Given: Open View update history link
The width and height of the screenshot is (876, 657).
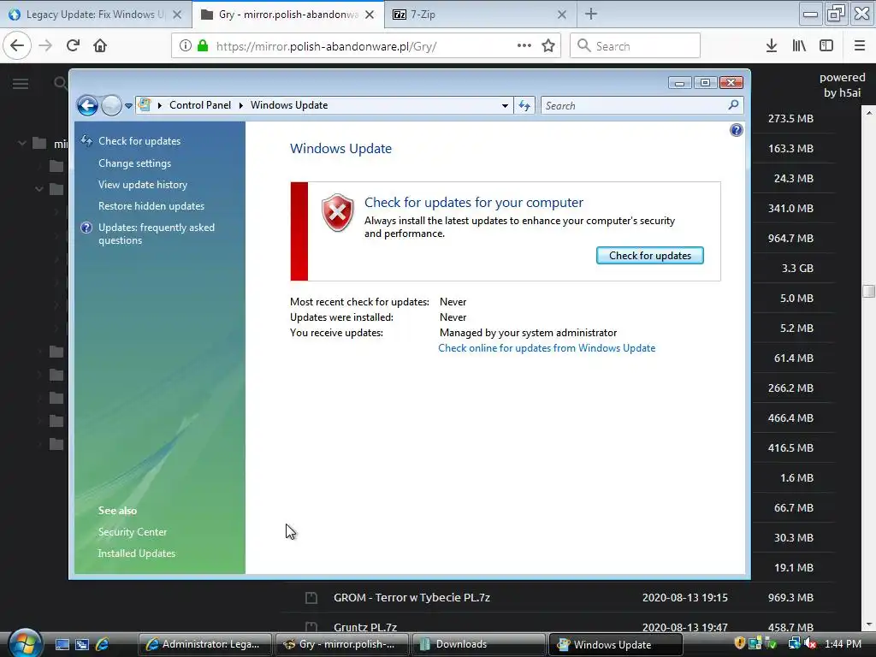Looking at the screenshot, I should [143, 185].
